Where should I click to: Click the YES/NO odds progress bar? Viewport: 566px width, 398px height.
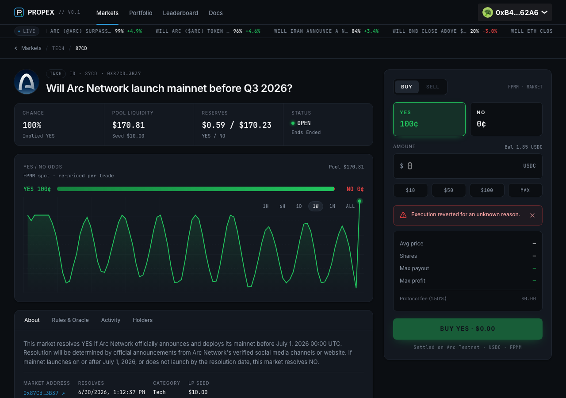click(196, 189)
